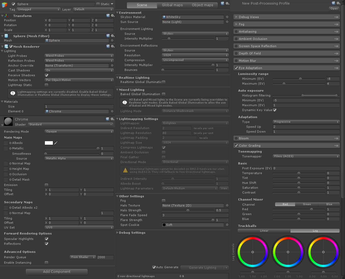
Task: Open Transform component gear settings menu
Action: click(x=113, y=16)
